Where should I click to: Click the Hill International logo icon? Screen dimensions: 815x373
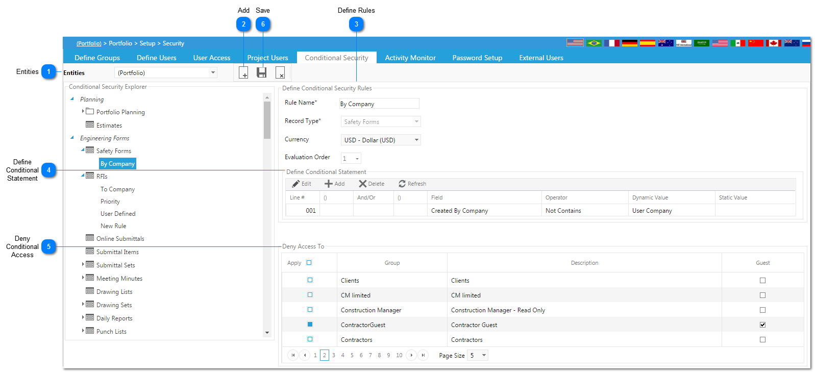coord(684,43)
